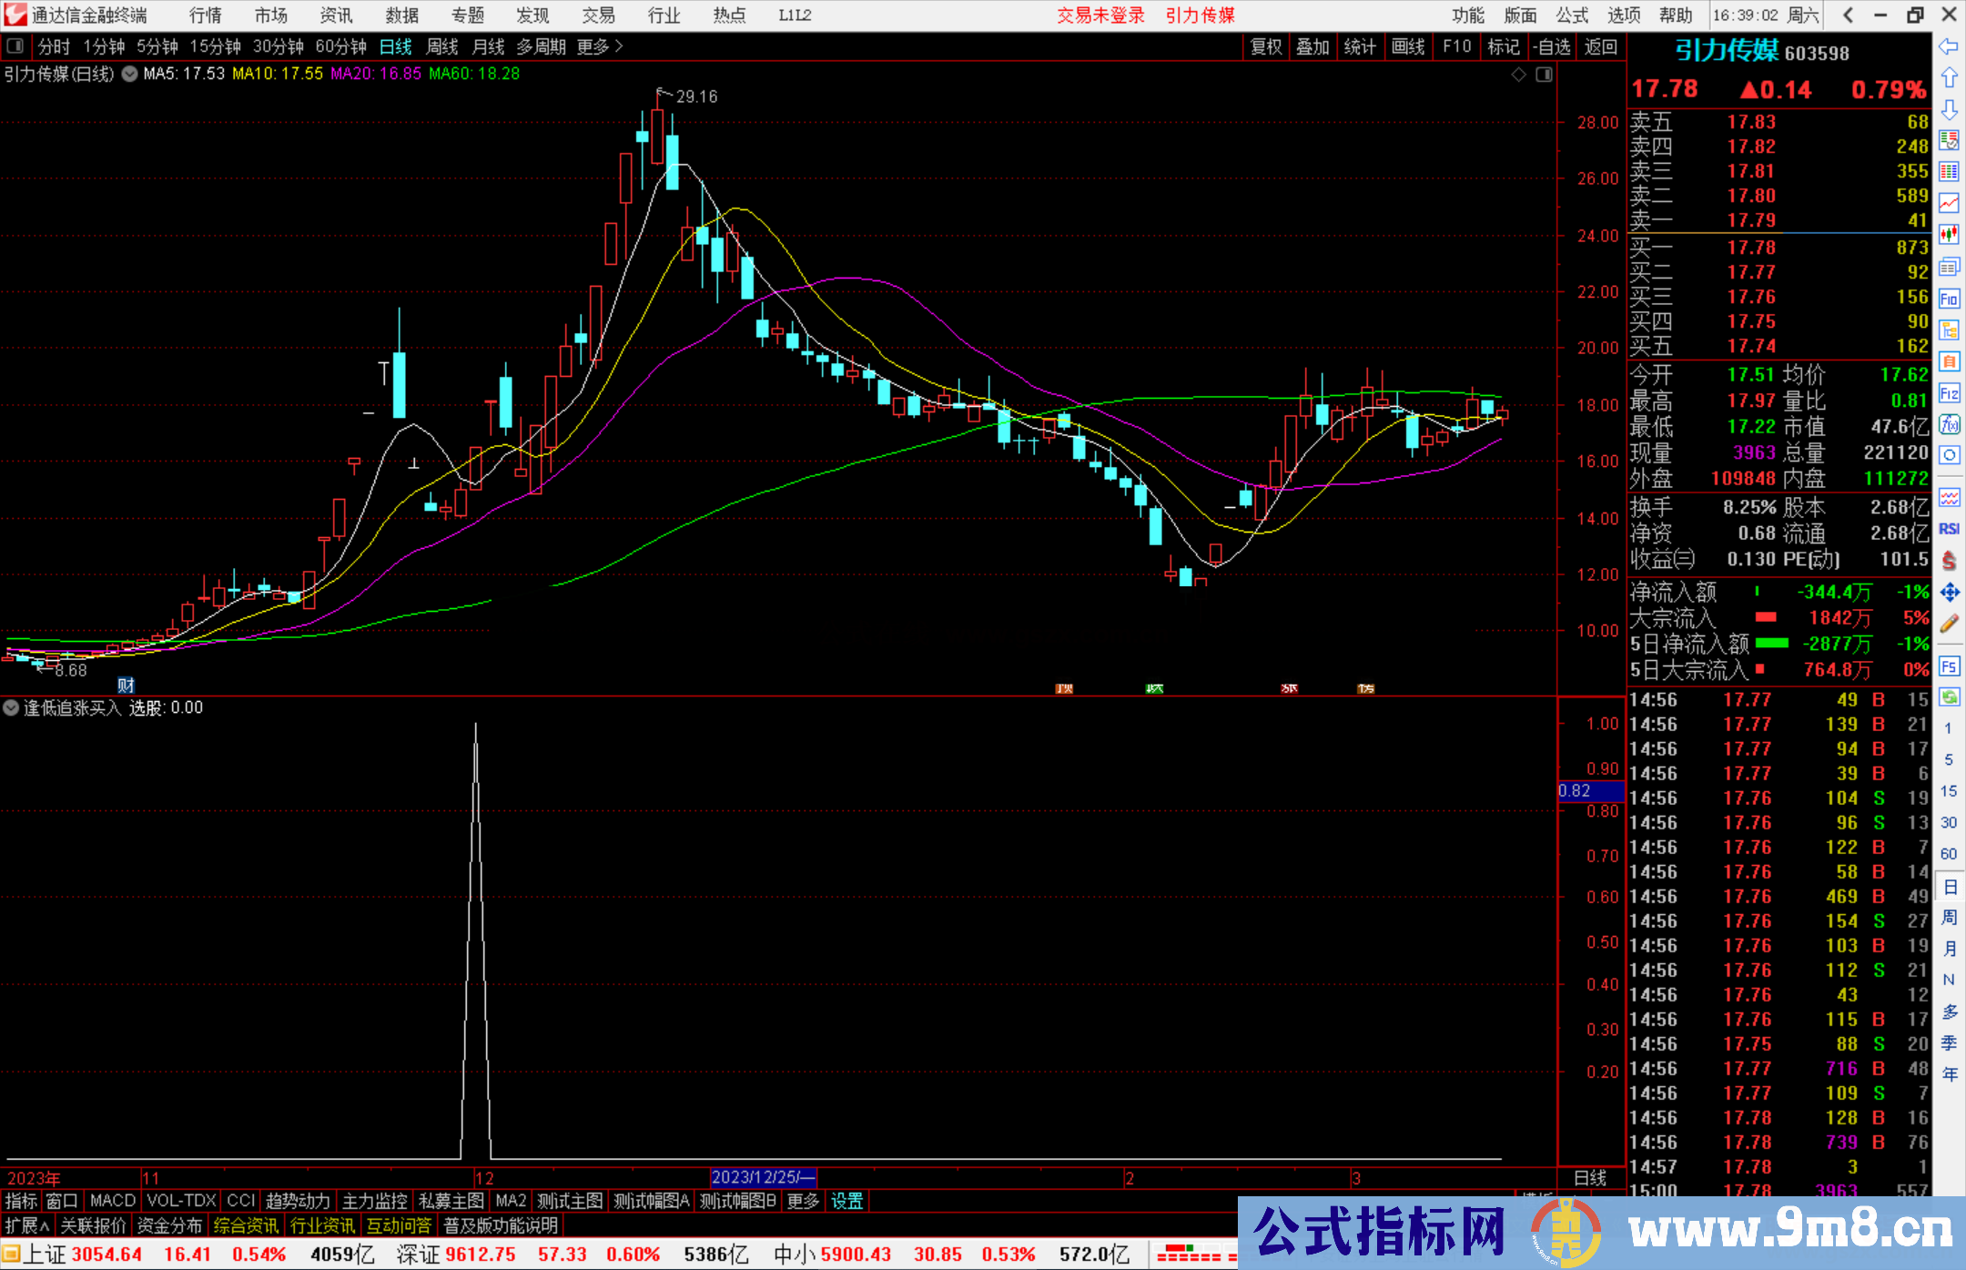Switch to the MACD indicator tab

pos(113,1201)
